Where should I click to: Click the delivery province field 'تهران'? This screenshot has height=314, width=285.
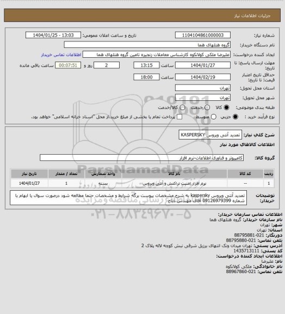[203, 88]
